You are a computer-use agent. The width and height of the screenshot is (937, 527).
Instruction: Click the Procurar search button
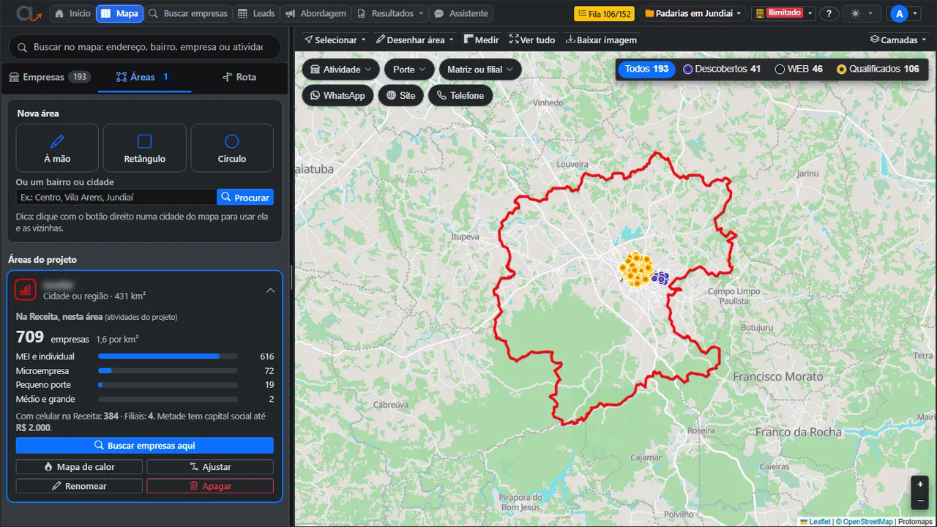245,197
